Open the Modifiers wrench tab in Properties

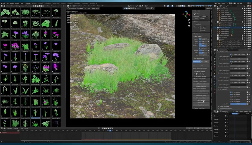coord(215,76)
